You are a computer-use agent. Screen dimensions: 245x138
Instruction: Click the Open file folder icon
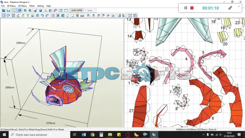[4, 11]
